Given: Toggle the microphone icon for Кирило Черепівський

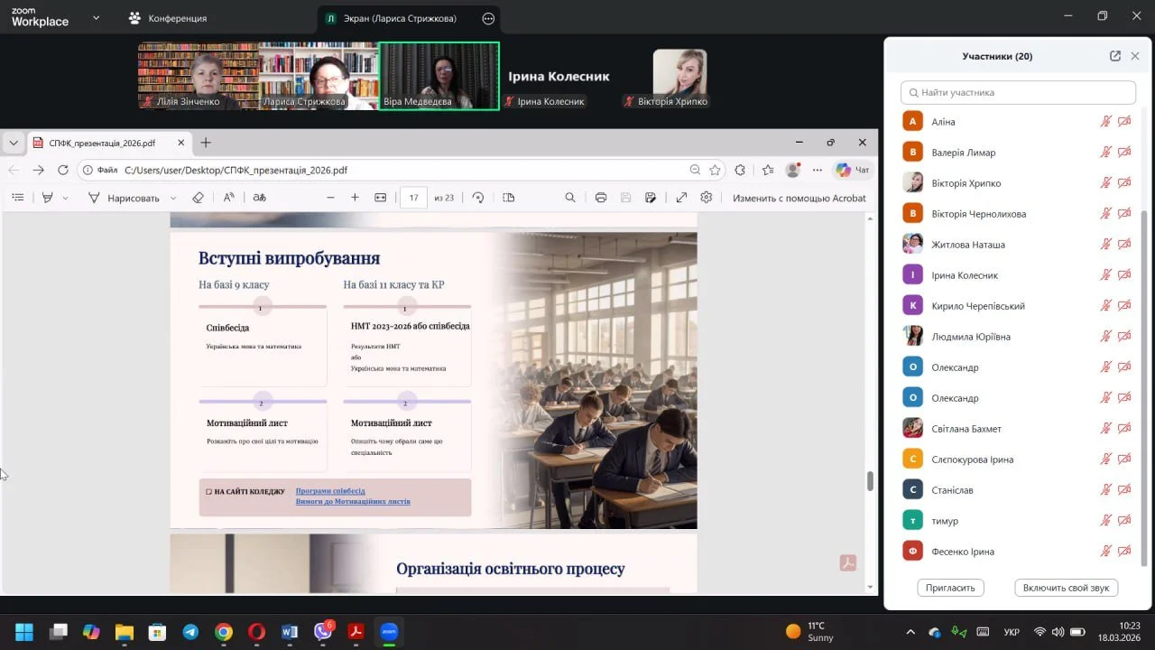Looking at the screenshot, I should (1105, 306).
